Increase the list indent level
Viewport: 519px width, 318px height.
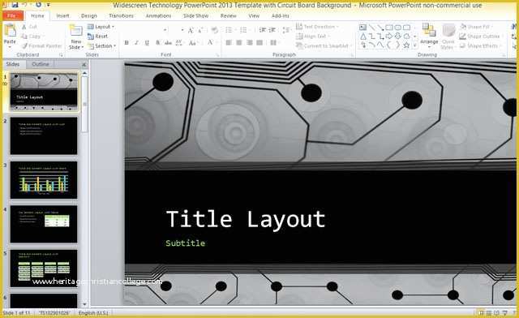coord(272,30)
